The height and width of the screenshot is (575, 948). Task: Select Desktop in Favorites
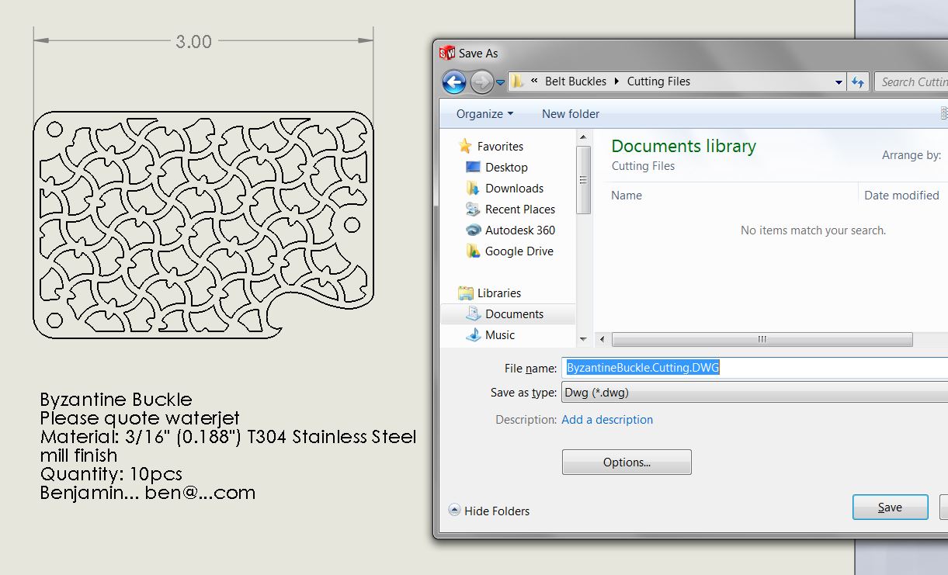(506, 168)
